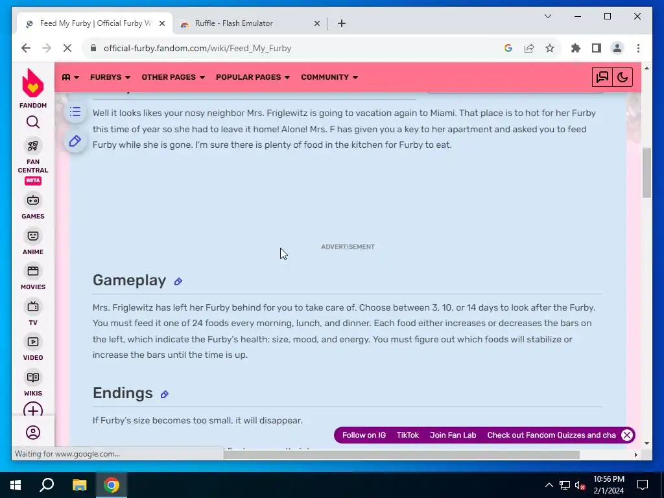Open the Chrome side panel icon
Viewport: 664px width, 498px height.
pyautogui.click(x=597, y=48)
